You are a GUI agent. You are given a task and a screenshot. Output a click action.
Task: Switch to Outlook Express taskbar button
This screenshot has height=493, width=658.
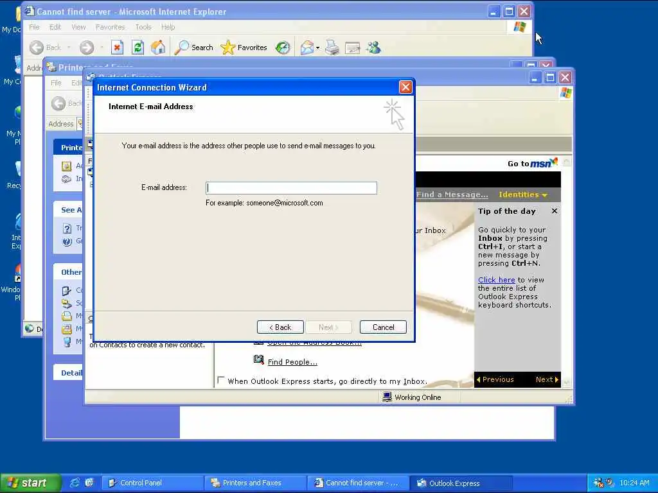pyautogui.click(x=461, y=483)
